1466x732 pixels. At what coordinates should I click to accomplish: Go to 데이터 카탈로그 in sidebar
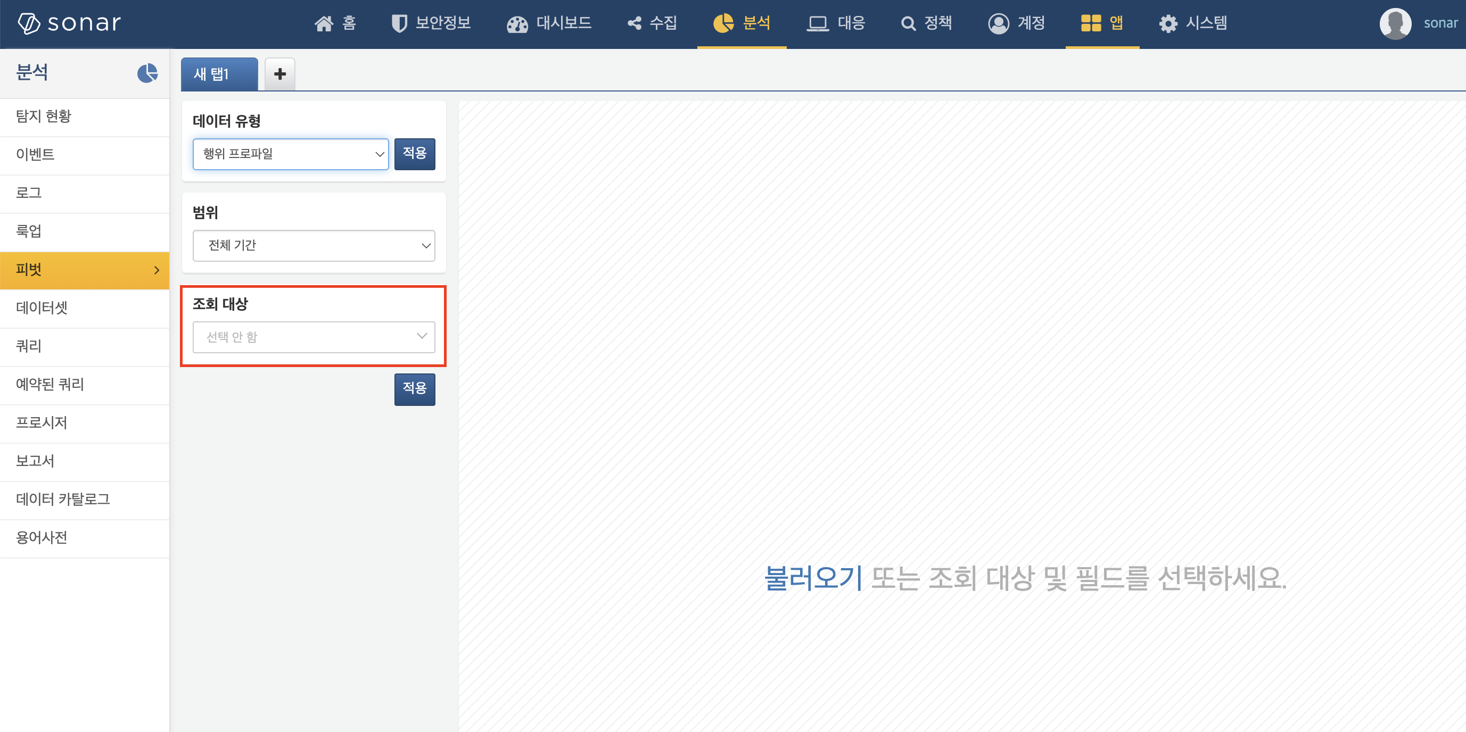pyautogui.click(x=84, y=500)
